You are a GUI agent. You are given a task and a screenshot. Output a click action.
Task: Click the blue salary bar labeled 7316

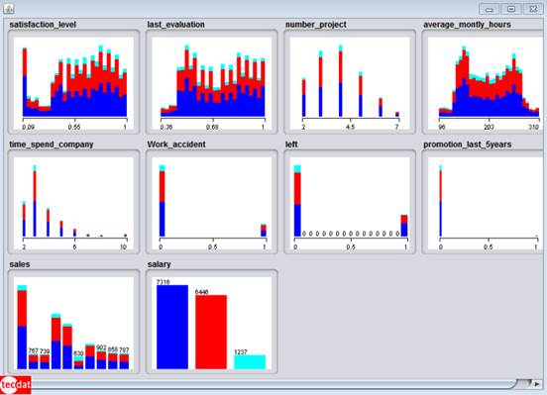pyautogui.click(x=172, y=327)
